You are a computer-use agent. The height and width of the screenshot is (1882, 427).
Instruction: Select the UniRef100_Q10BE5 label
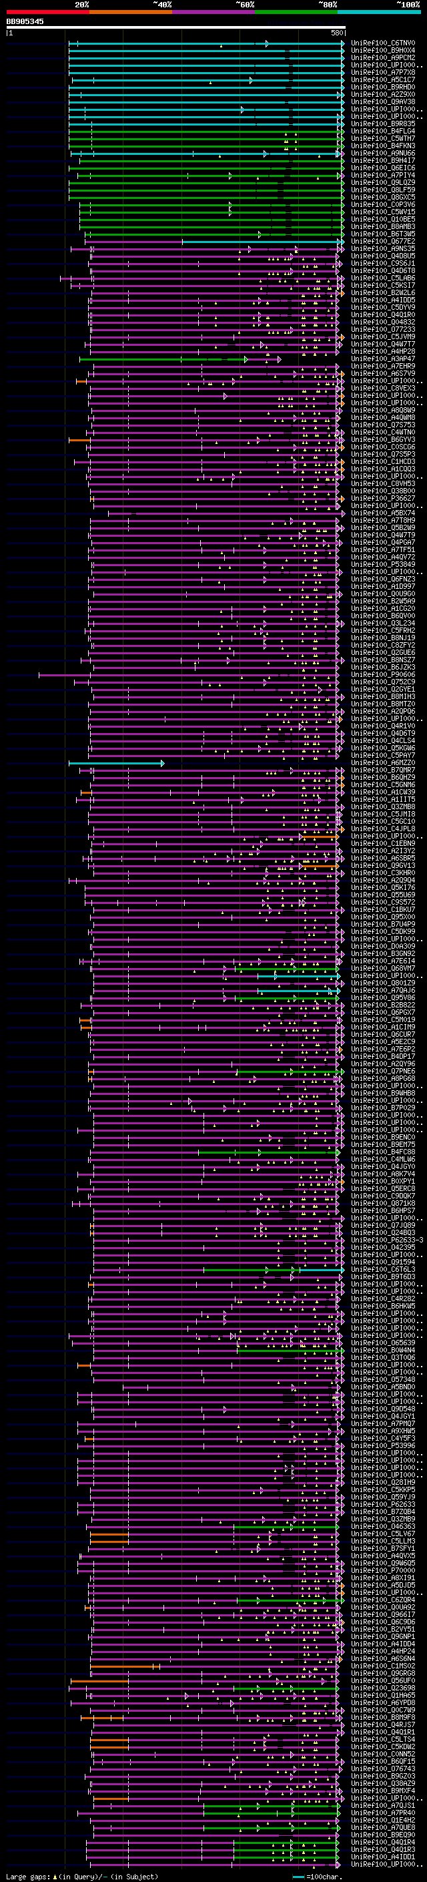[383, 219]
